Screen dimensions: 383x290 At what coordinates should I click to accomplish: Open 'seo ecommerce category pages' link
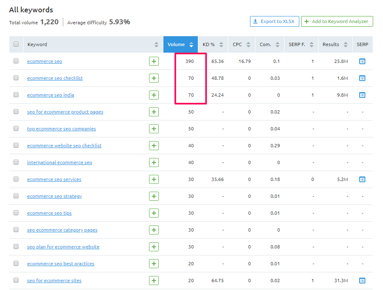pos(62,230)
